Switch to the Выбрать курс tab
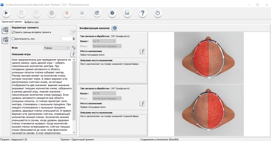271x144 pixels. [32, 22]
